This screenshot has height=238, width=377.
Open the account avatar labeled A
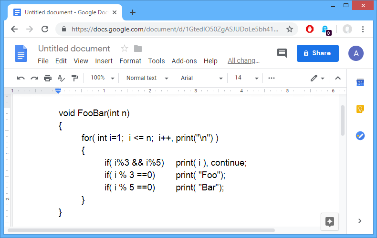pyautogui.click(x=356, y=53)
